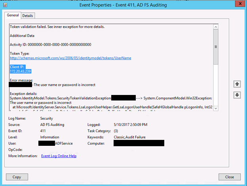Click the description scrollbar down arrow
The height and width of the screenshot is (186, 247).
(216, 108)
